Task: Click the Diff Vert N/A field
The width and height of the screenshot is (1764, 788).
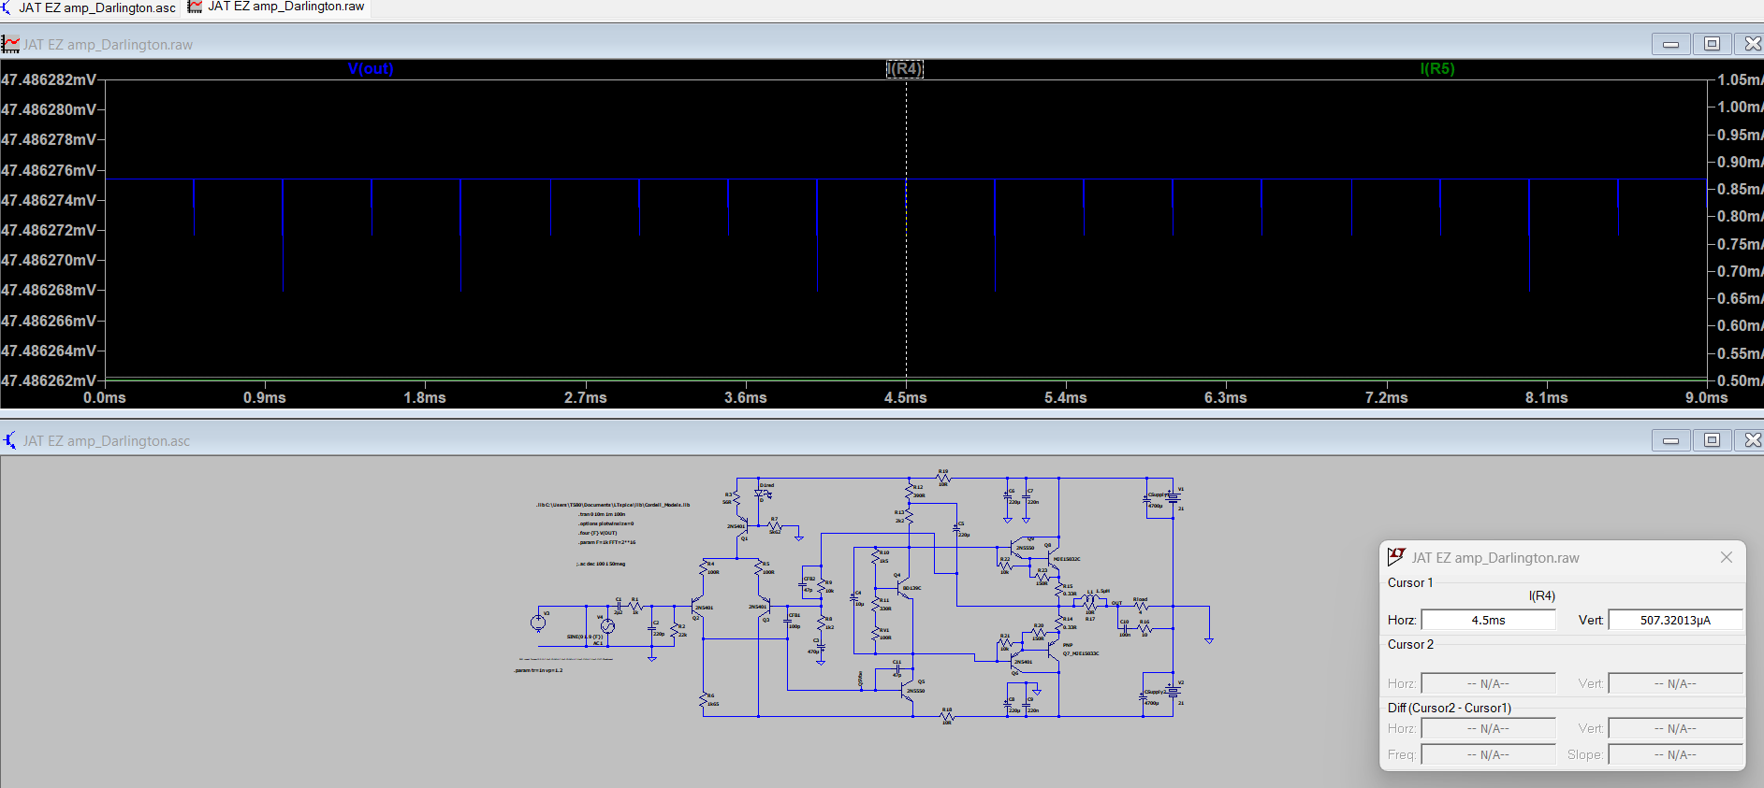Action: (1675, 728)
